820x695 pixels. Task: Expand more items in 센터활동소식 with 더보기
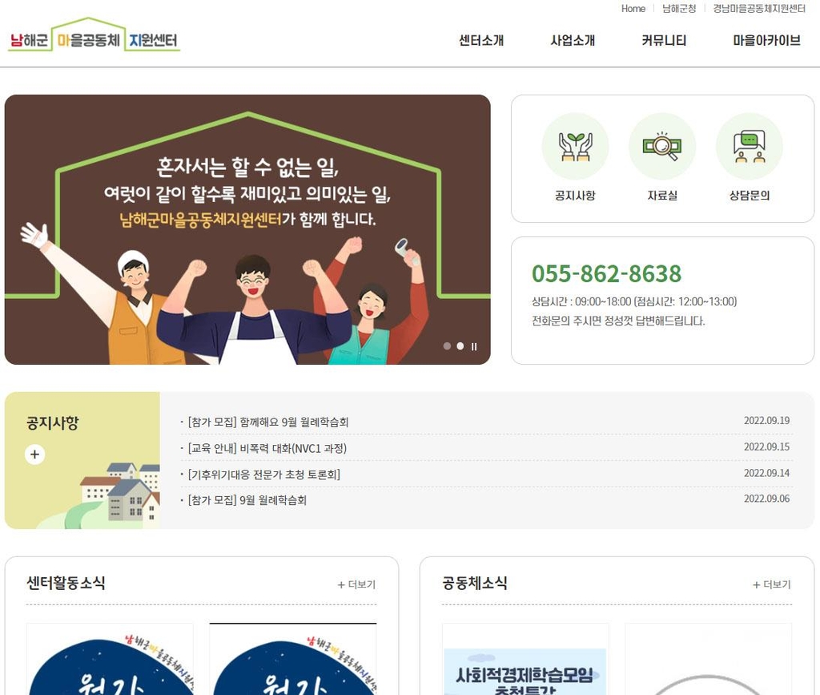[356, 584]
